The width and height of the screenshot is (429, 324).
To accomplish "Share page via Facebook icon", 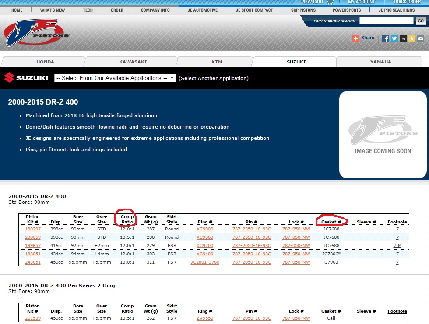I will point(386,38).
